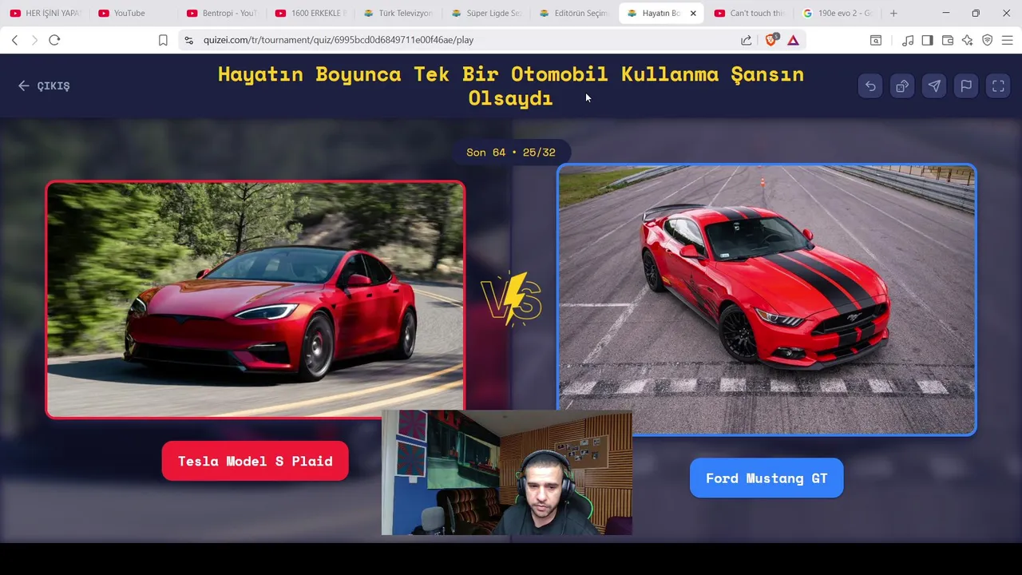Click the share page icon in address bar
Screen dimensions: 1022x575
click(x=746, y=40)
